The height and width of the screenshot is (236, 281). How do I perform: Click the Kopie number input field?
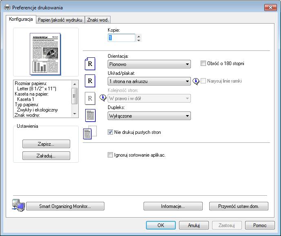pos(121,38)
